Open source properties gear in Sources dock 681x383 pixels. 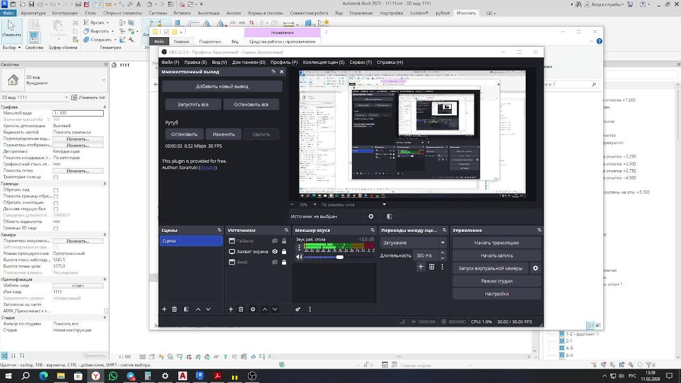(253, 309)
